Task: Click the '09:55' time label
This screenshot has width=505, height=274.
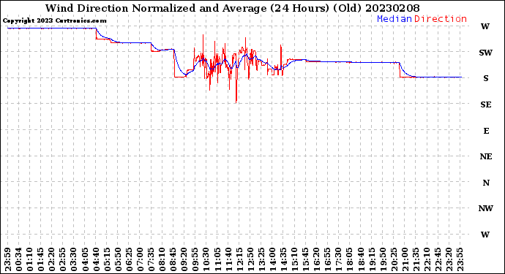Action: [x=195, y=259]
